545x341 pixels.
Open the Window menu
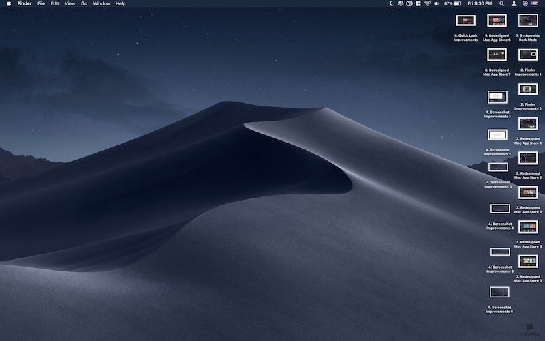pyautogui.click(x=101, y=3)
